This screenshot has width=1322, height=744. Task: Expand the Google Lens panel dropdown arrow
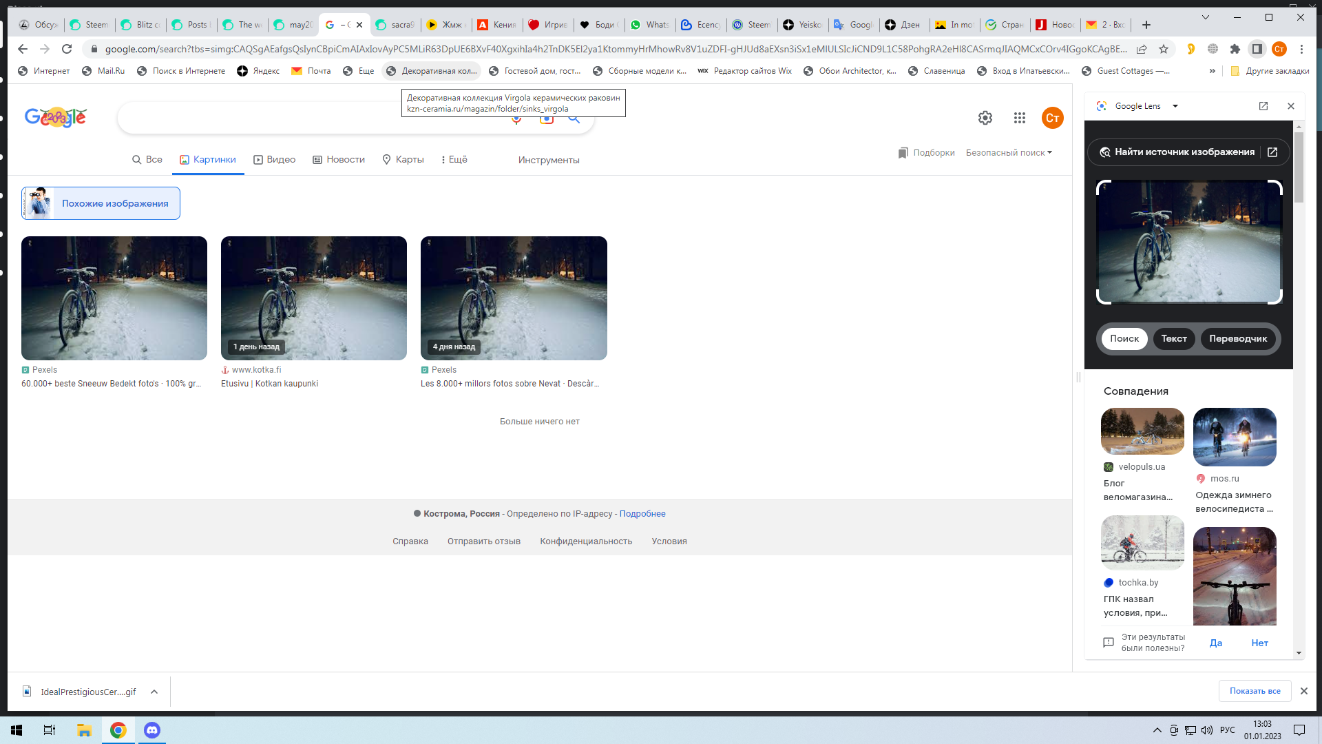[1175, 106]
